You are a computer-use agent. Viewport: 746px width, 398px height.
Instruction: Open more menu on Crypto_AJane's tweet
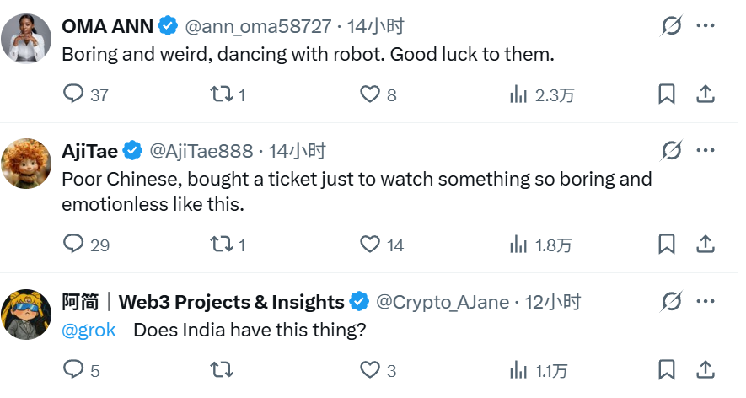(x=706, y=301)
